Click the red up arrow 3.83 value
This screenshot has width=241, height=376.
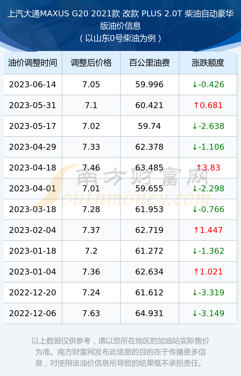tap(208, 168)
